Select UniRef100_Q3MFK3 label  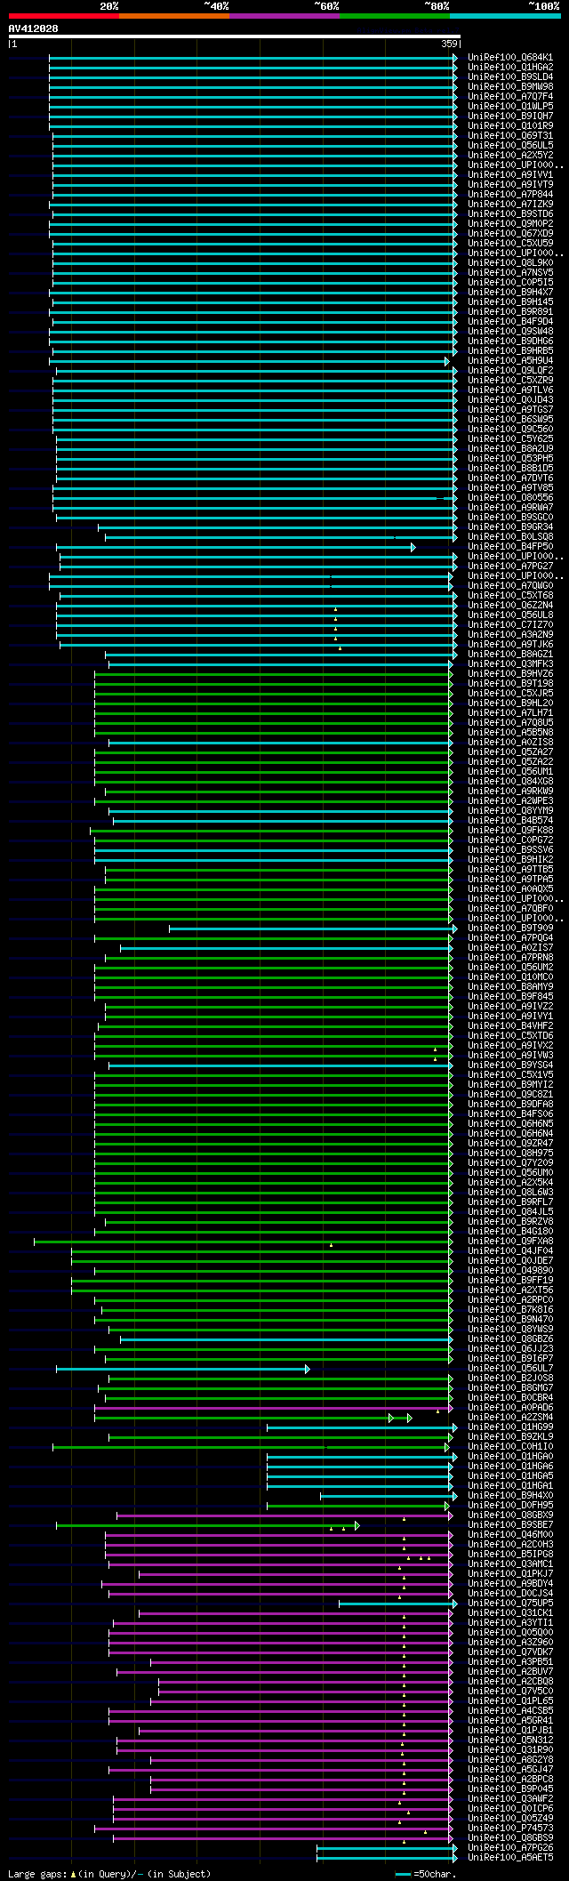point(510,663)
